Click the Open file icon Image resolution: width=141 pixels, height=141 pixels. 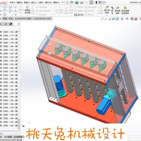coord(72,3)
